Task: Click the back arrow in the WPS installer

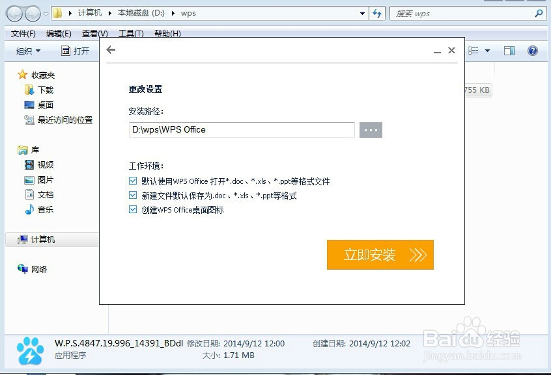Action: tap(111, 50)
